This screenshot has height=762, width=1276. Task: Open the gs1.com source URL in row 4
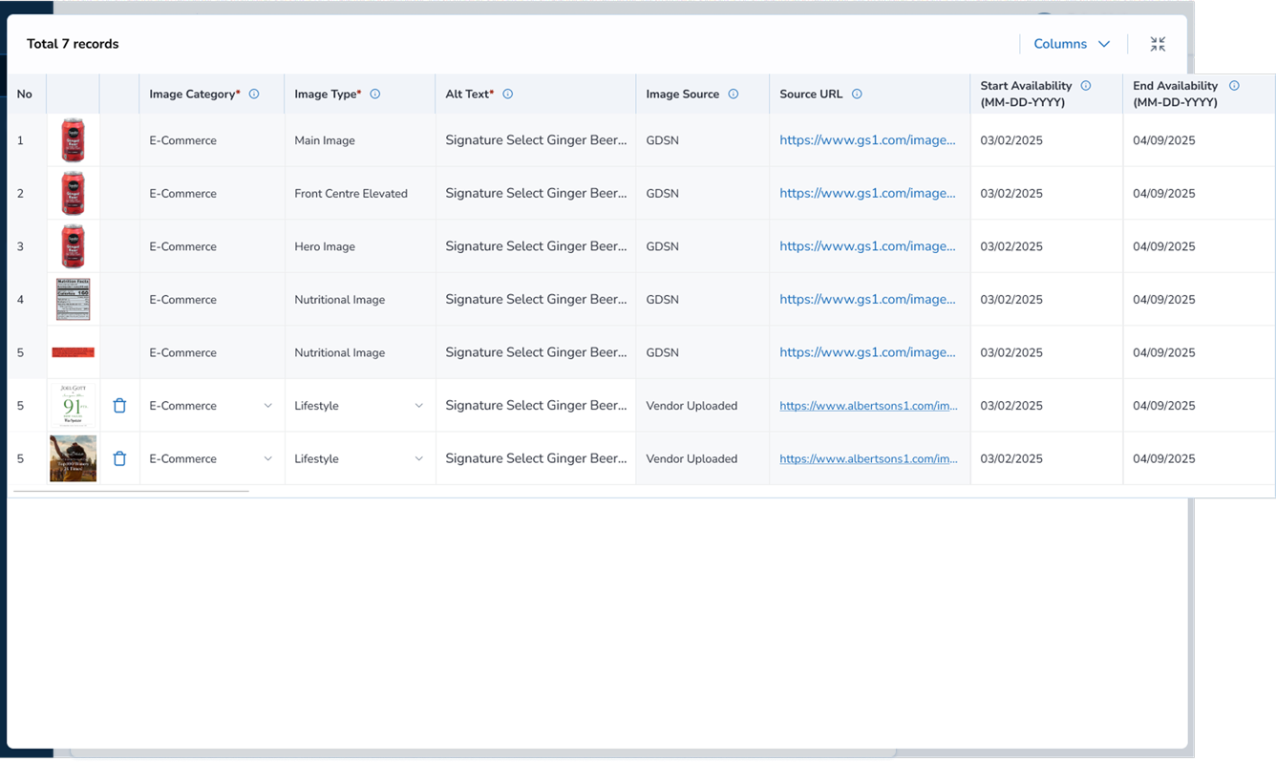[x=867, y=299]
